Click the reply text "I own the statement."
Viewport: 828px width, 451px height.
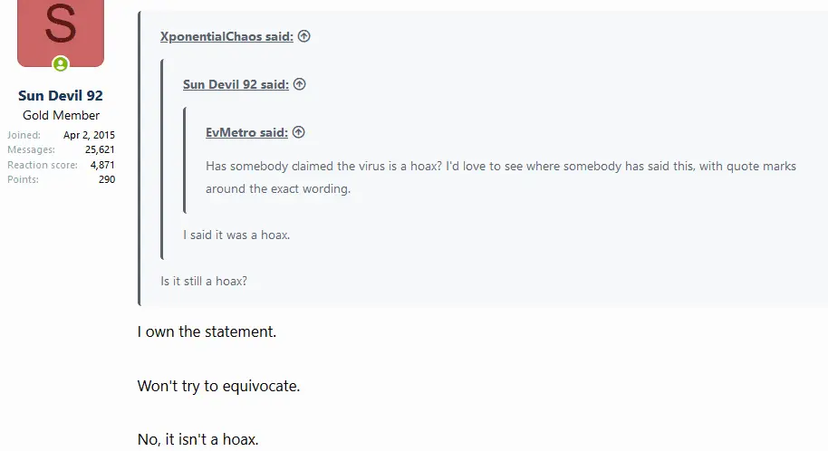(207, 331)
